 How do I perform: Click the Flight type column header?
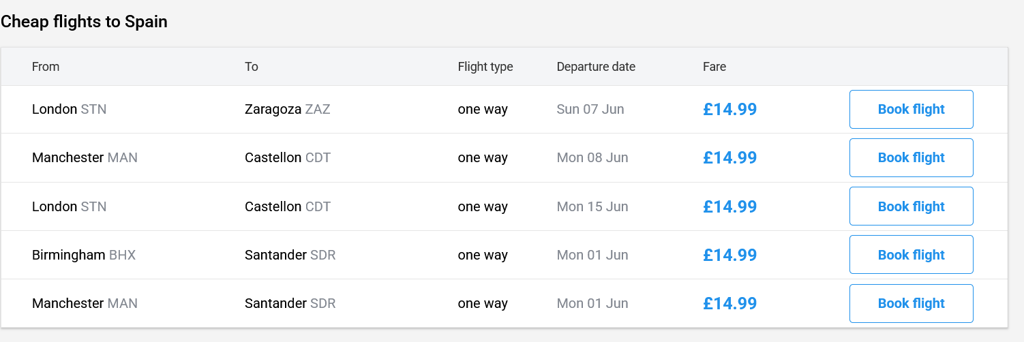(485, 67)
